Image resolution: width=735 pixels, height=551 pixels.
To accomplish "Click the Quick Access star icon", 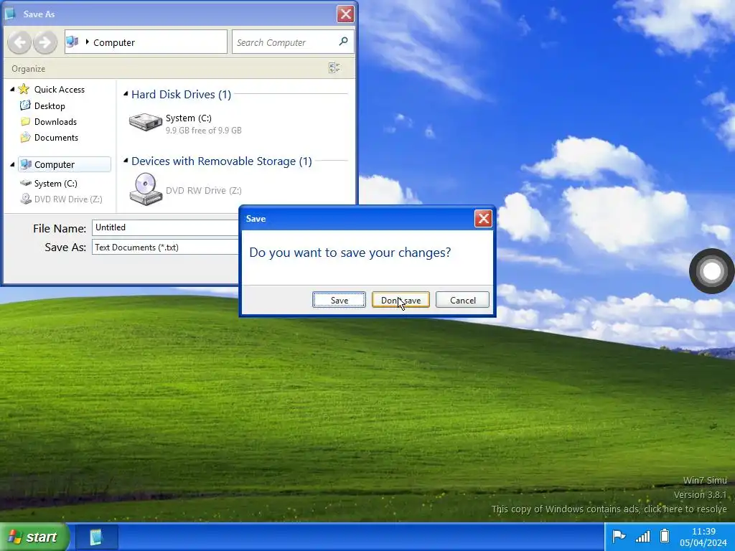I will pos(24,89).
